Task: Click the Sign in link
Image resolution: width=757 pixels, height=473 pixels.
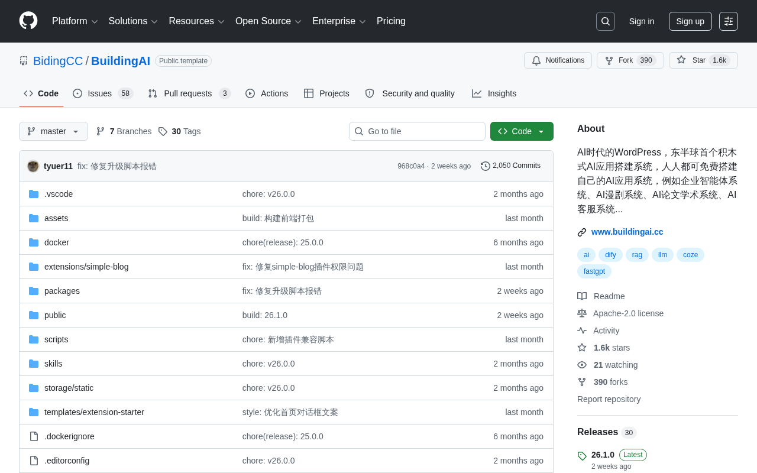Action: click(642, 21)
